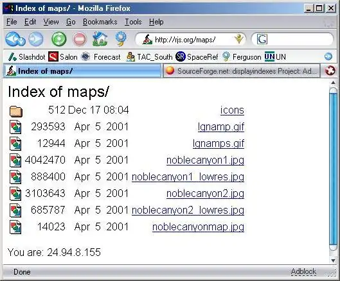Click the image file icon for lgnamps.gif
Viewport: 340px width, 281px height.
tap(15, 144)
